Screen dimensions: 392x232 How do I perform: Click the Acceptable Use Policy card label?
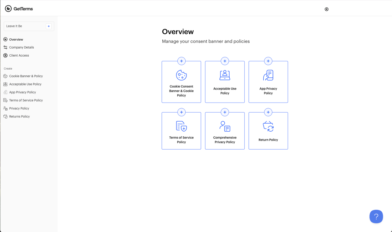click(x=225, y=91)
